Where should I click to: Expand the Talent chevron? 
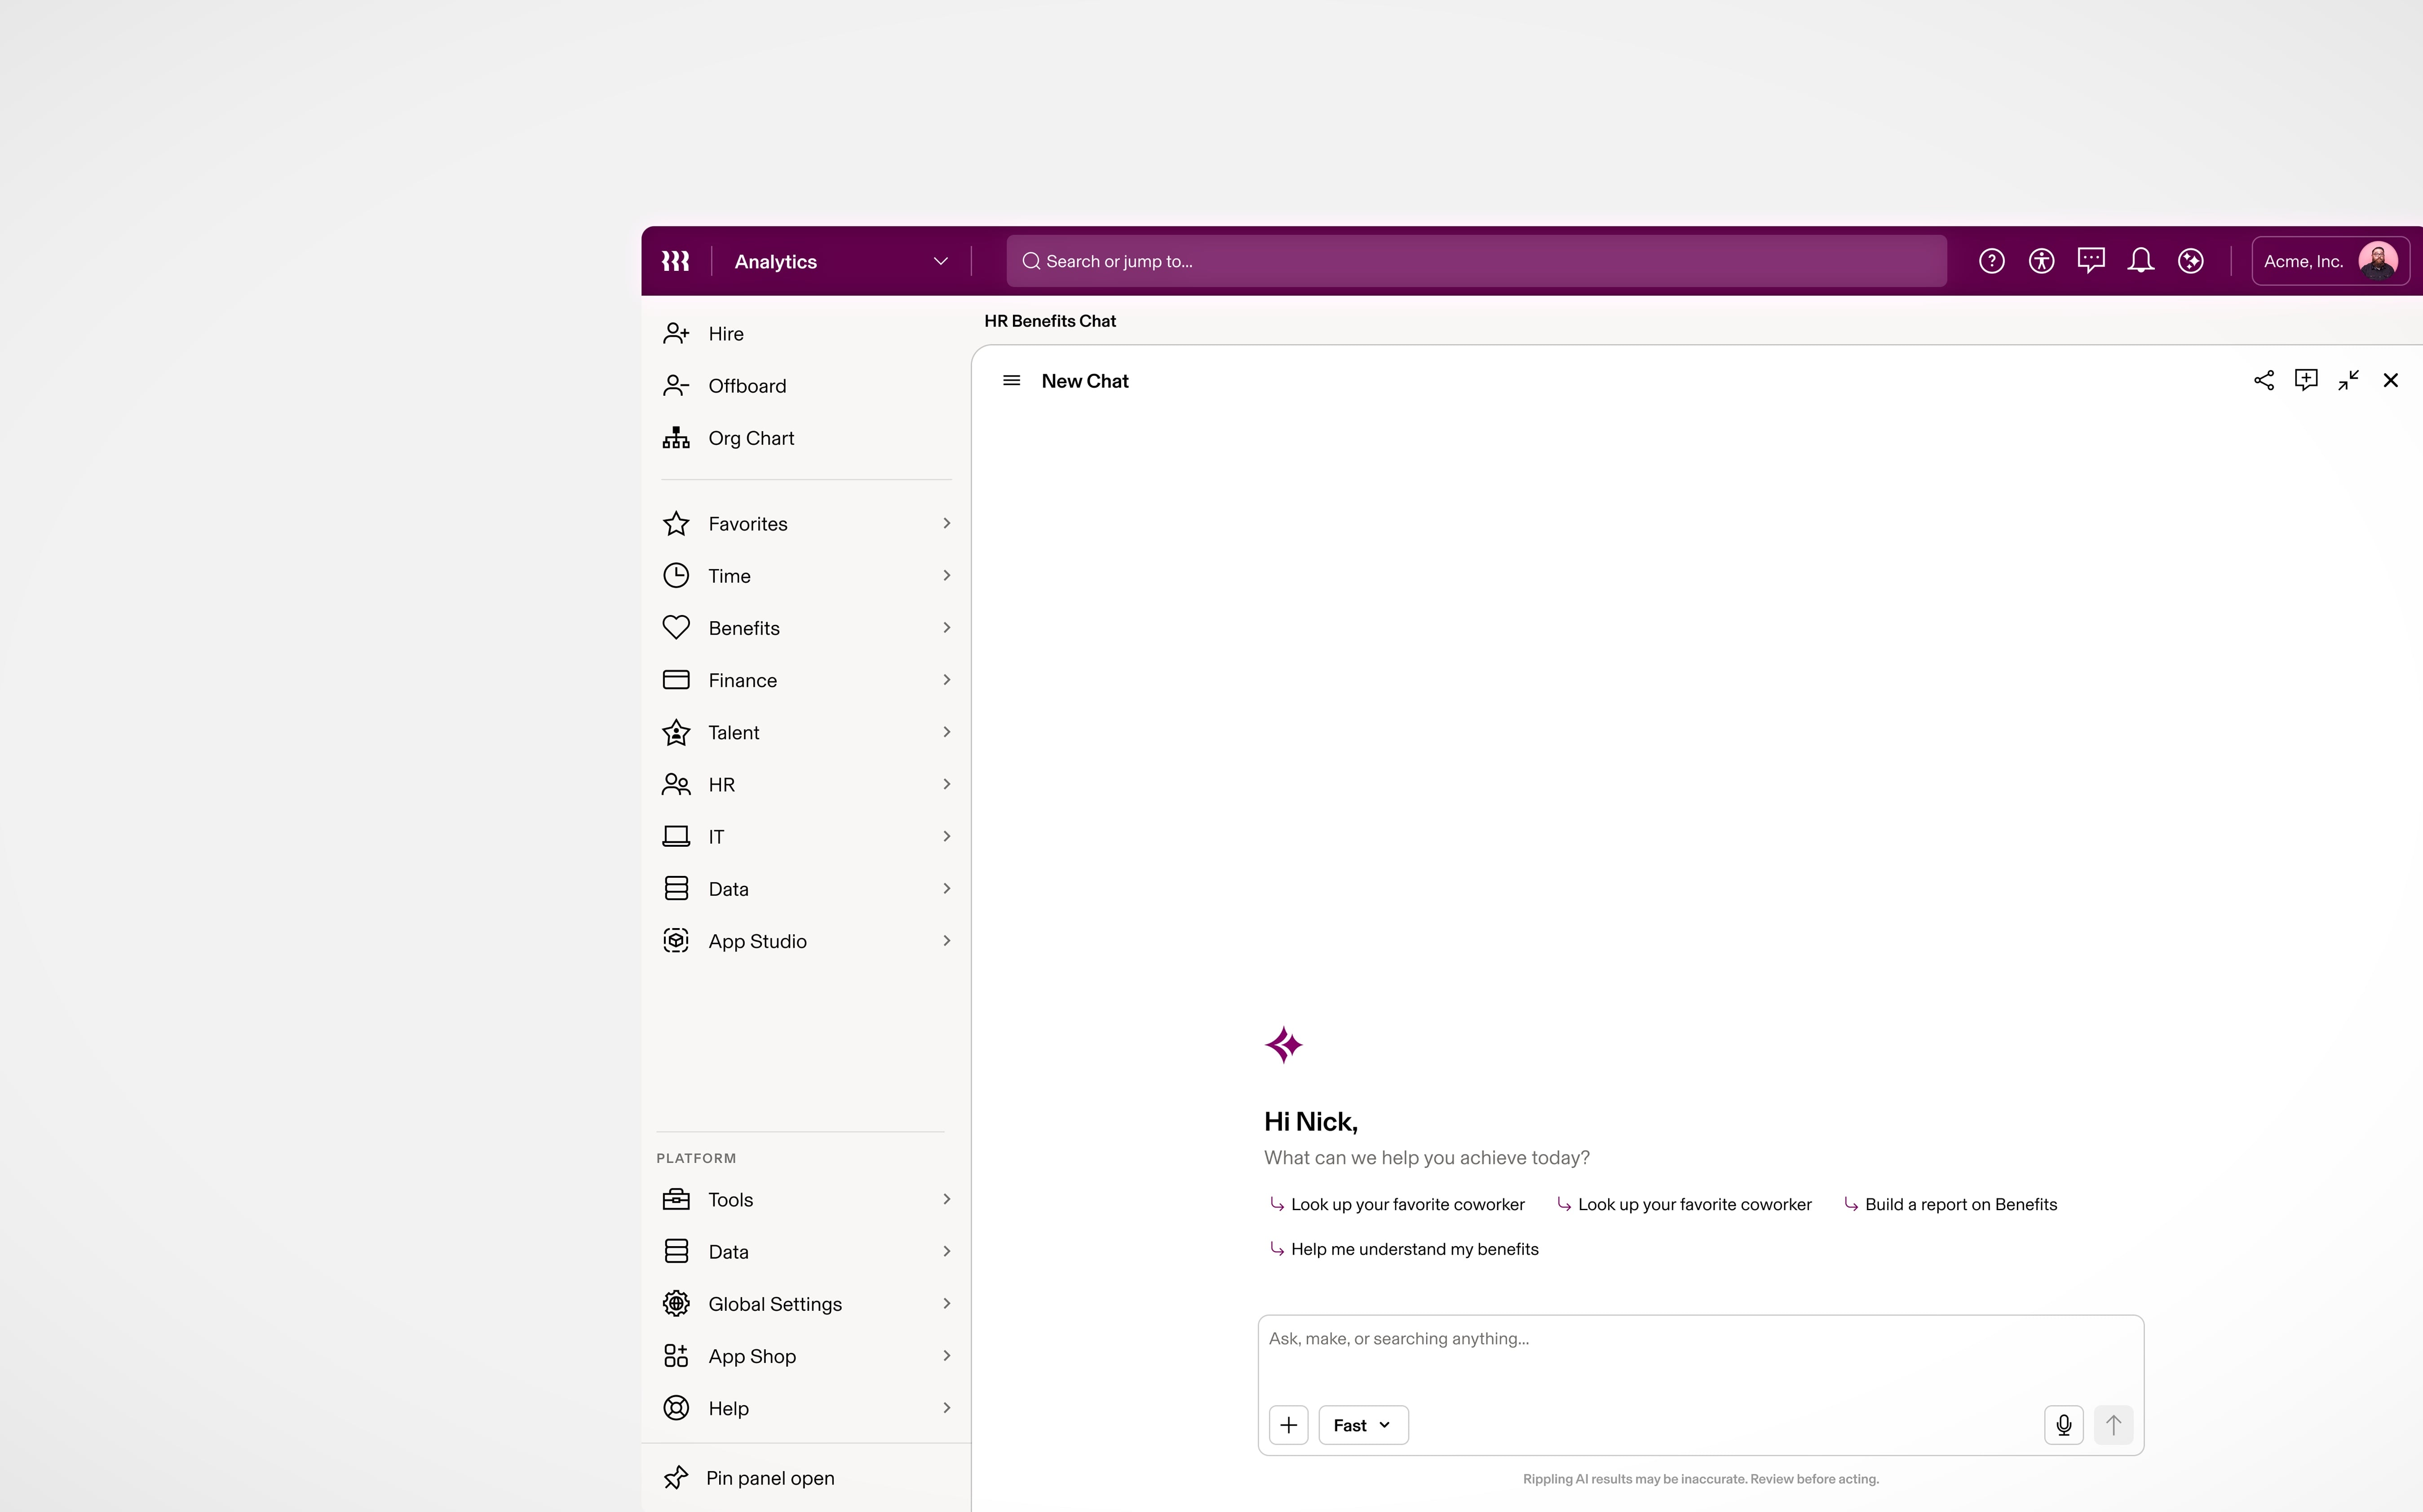click(x=946, y=732)
